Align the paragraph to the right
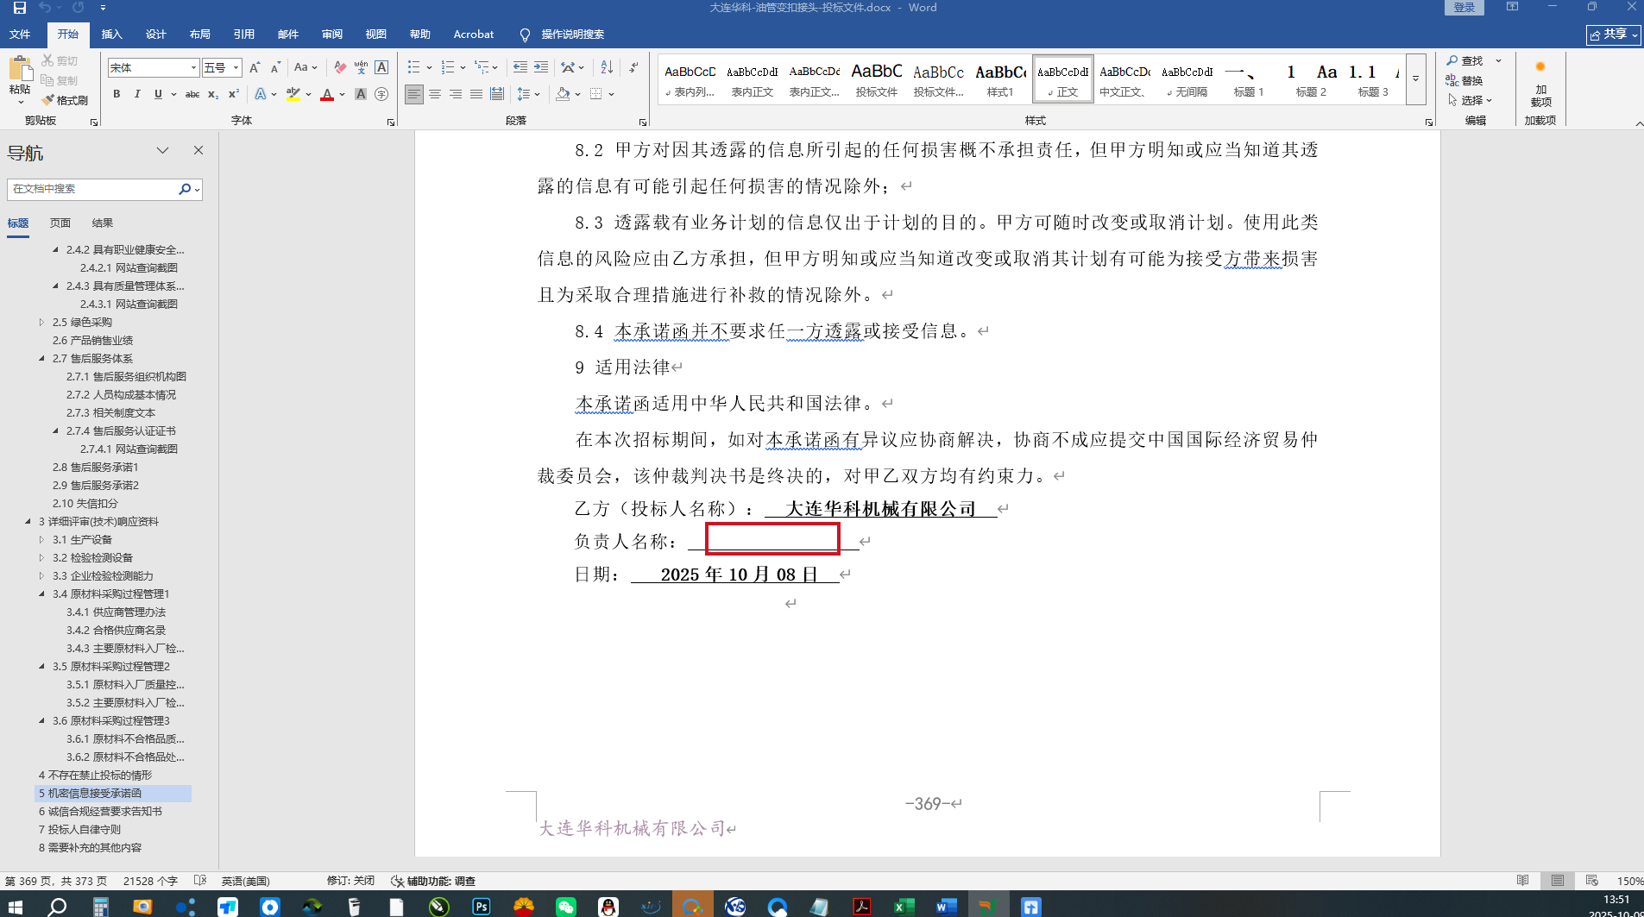Screen dimensions: 1644x917 point(456,94)
